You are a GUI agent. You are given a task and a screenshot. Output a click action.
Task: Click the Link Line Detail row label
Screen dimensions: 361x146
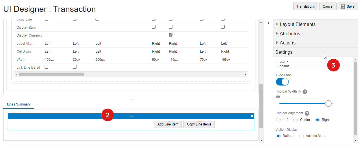(x=28, y=68)
